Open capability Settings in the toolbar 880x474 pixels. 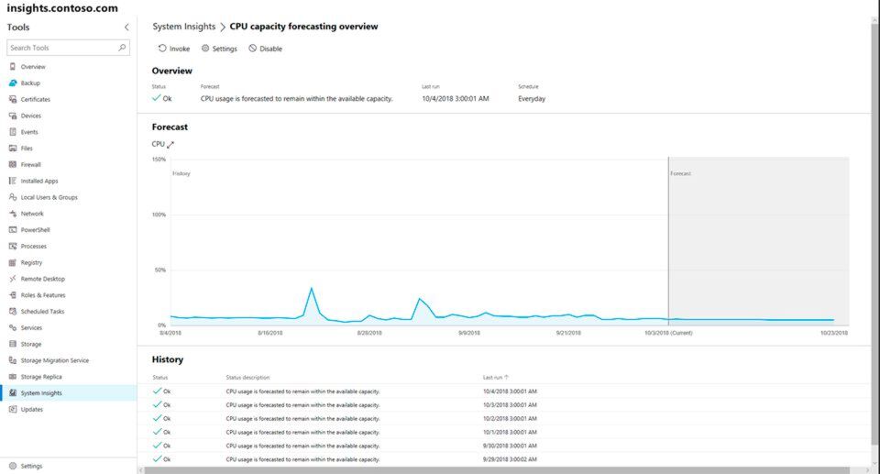click(x=219, y=49)
